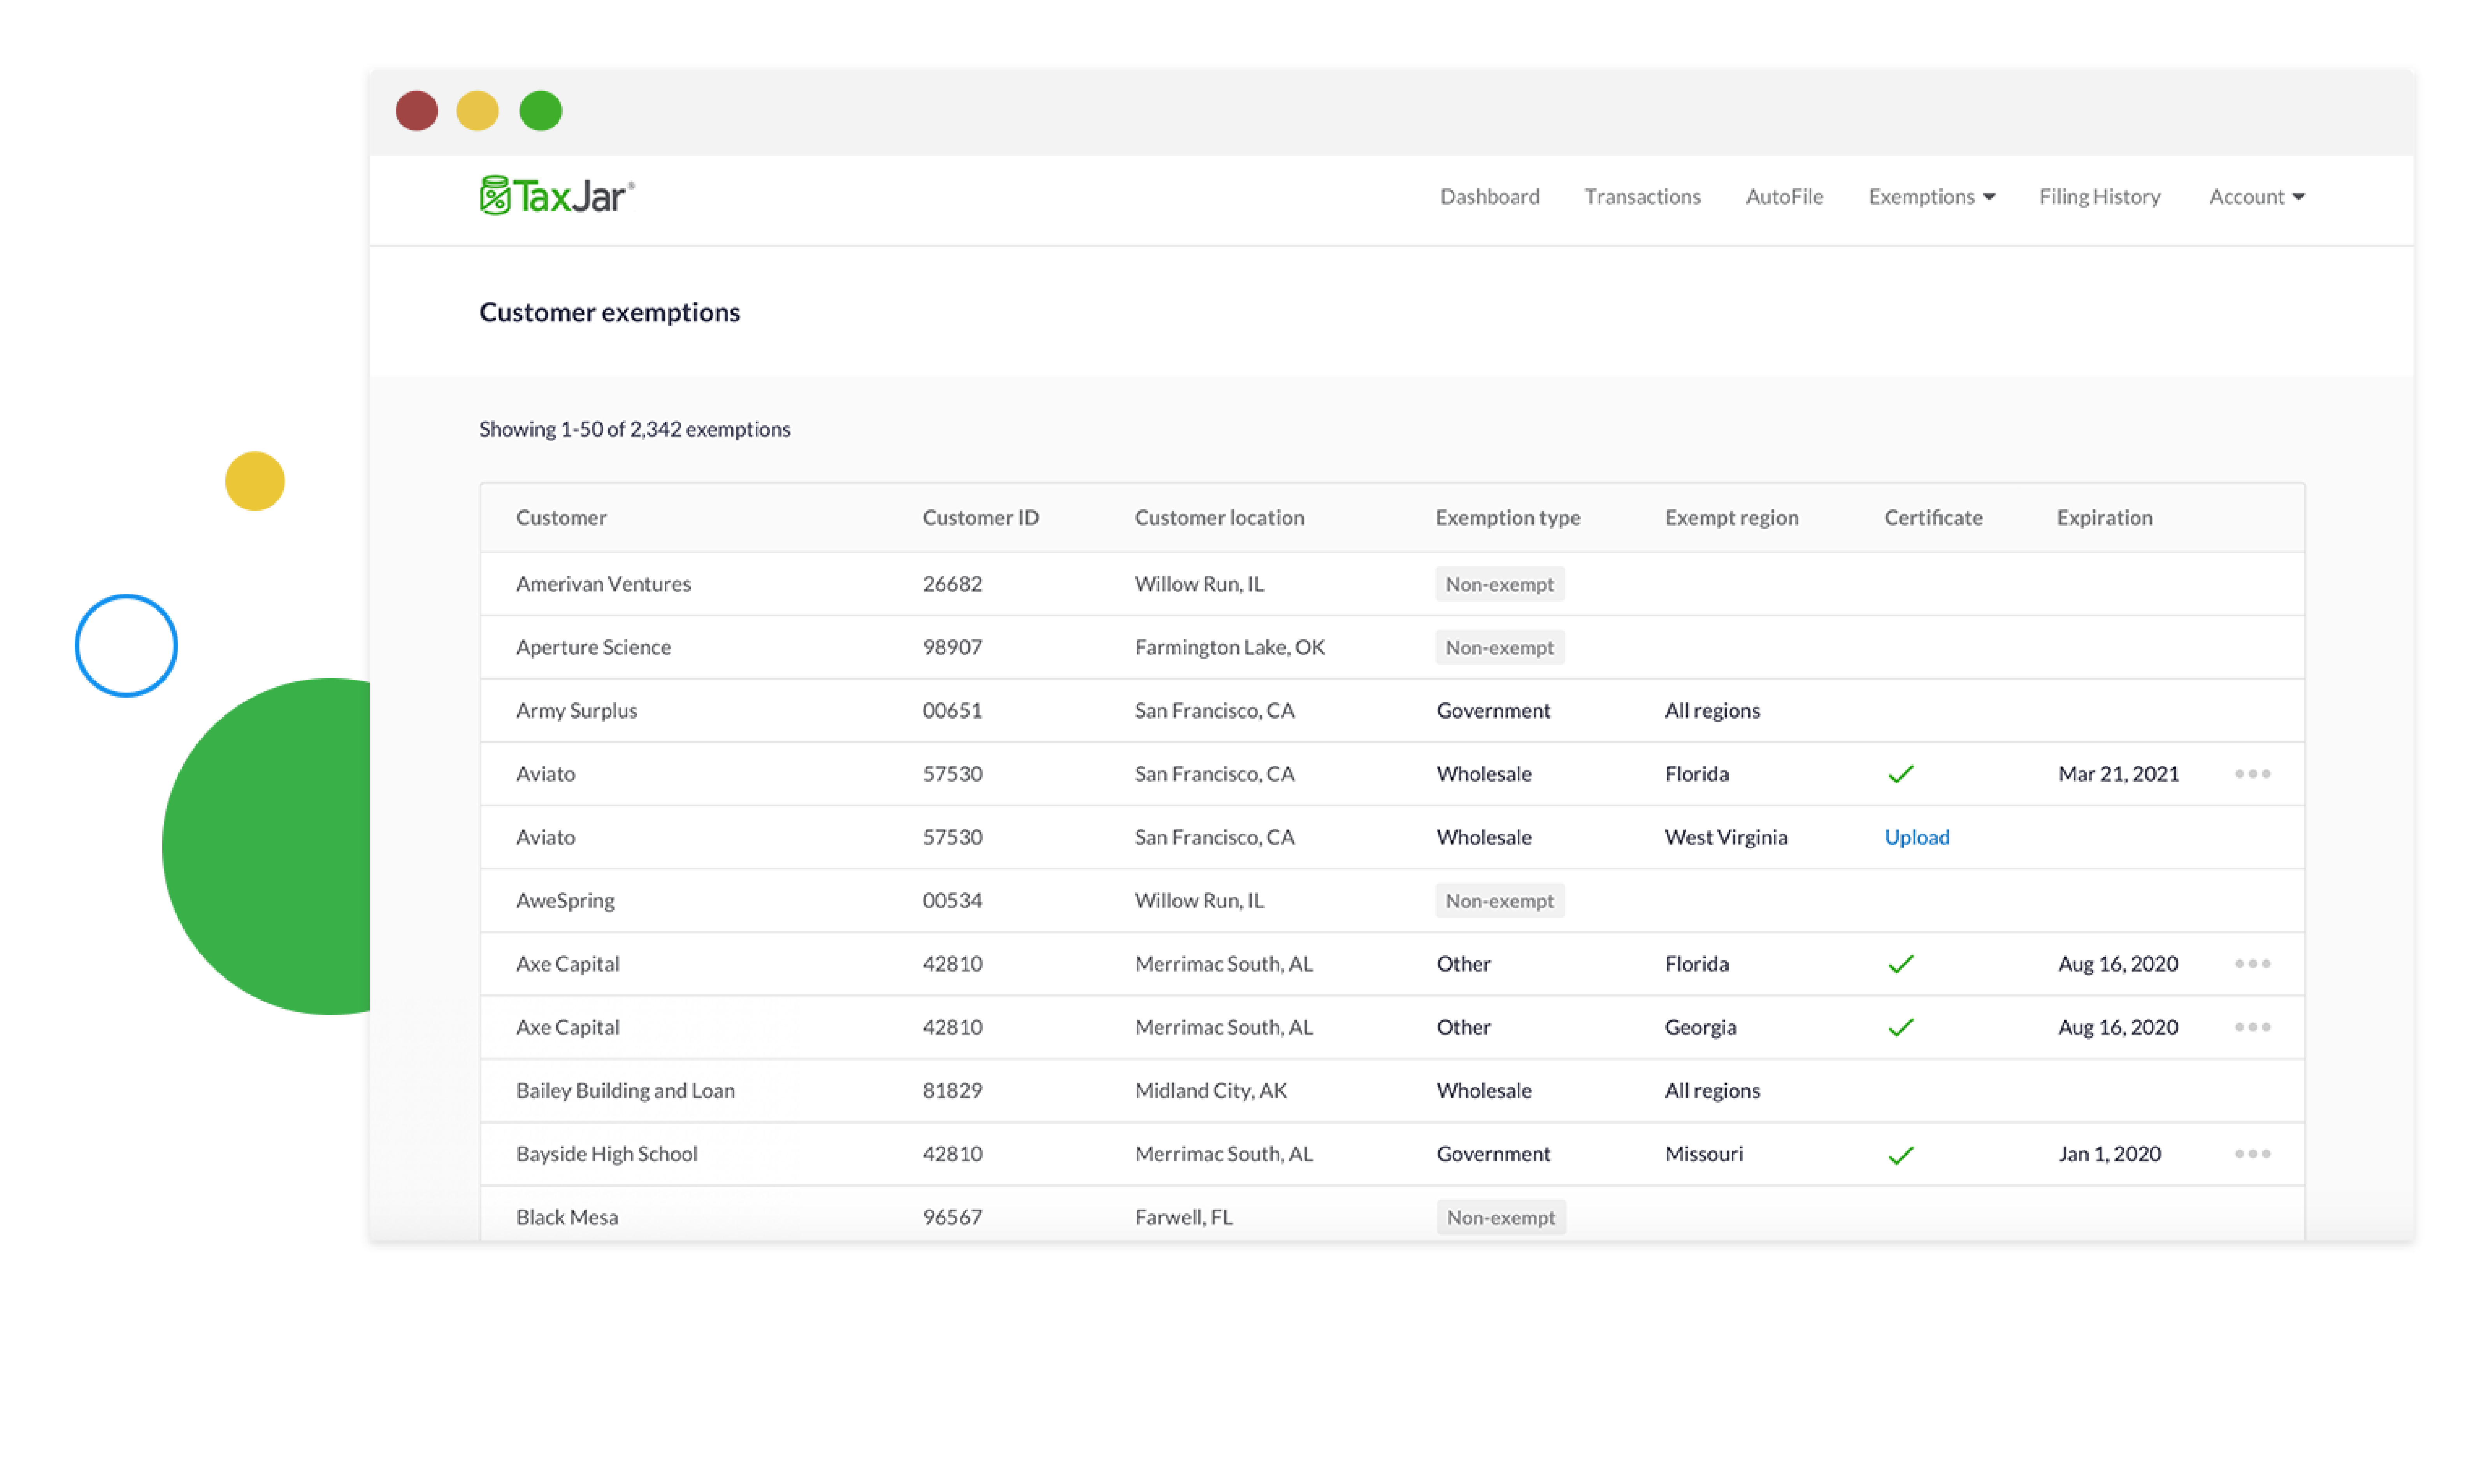
Task: Click the yellow minimize window button
Action: 477,110
